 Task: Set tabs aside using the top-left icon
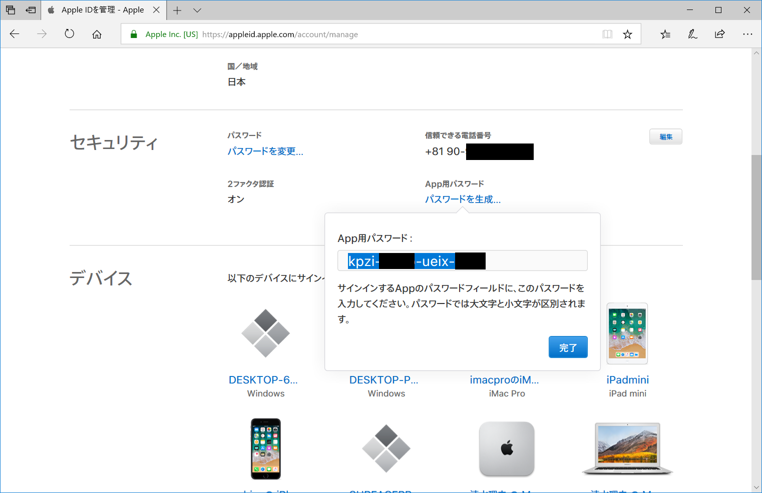[11, 9]
